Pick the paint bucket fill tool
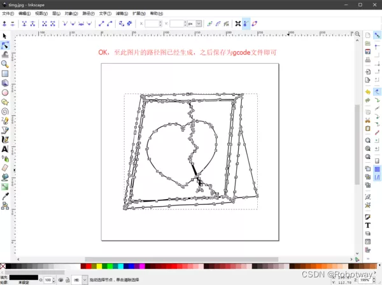382x285 pixels. [x=5, y=177]
